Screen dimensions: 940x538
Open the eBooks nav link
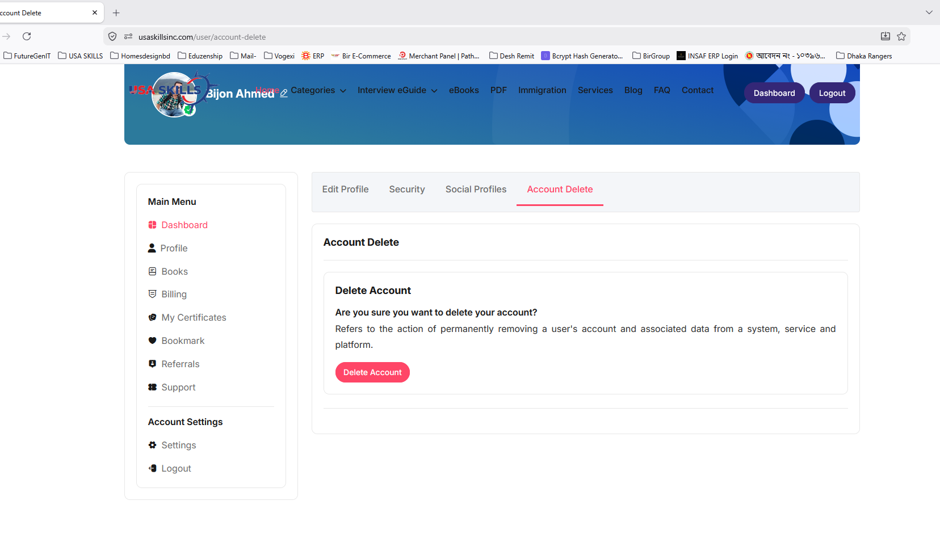tap(464, 90)
